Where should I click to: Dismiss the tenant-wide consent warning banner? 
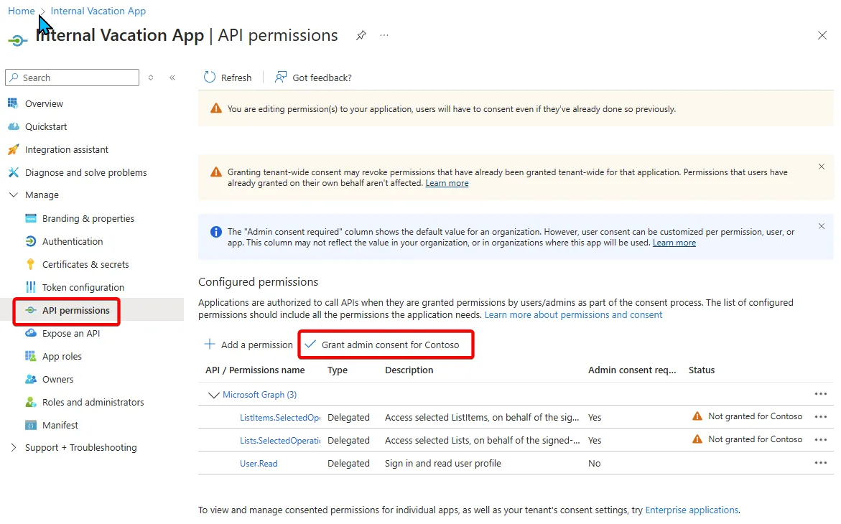pyautogui.click(x=821, y=167)
